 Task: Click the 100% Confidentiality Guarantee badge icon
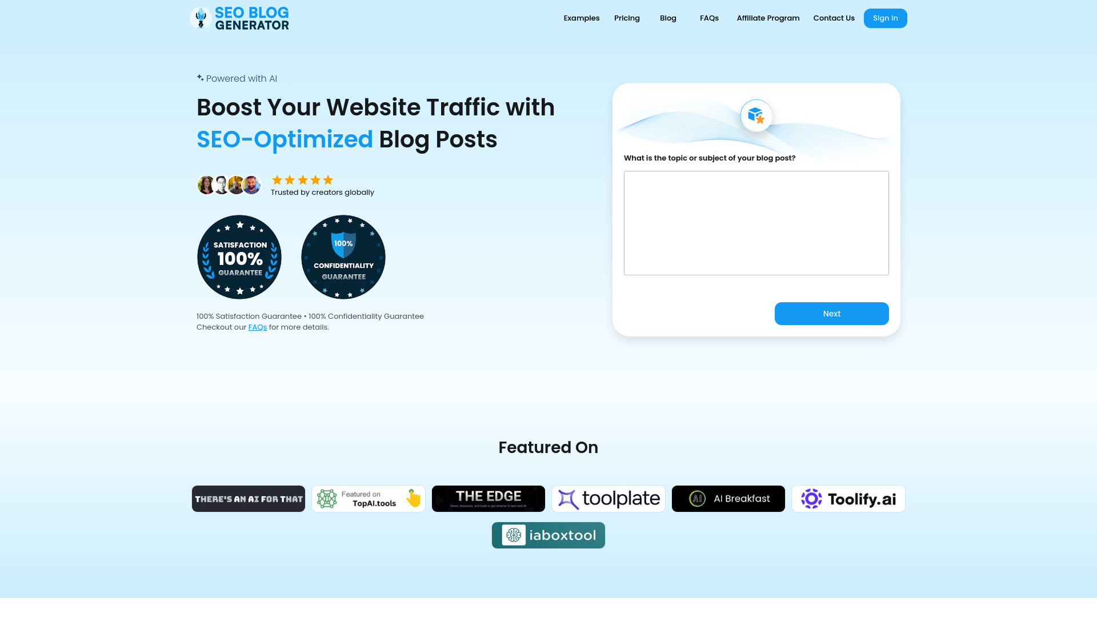coord(343,257)
